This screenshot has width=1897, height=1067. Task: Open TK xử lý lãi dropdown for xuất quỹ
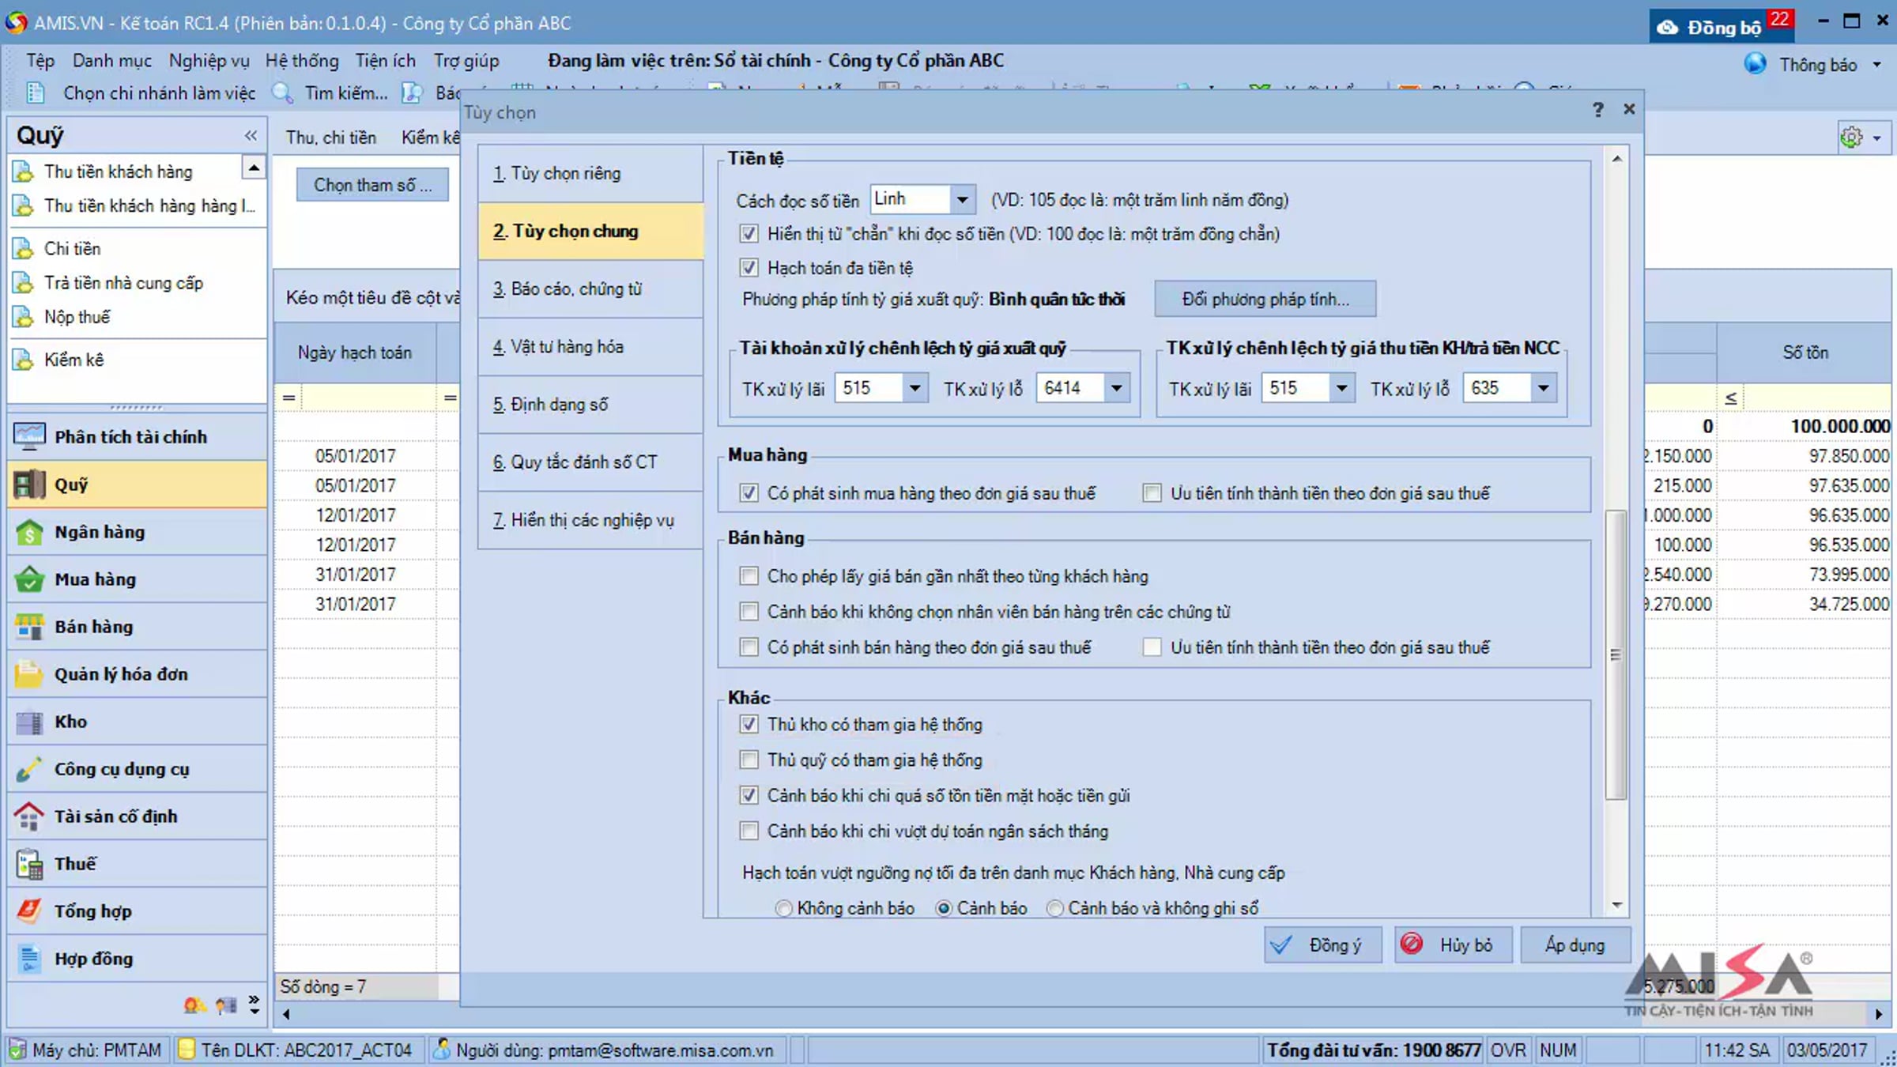pos(915,387)
